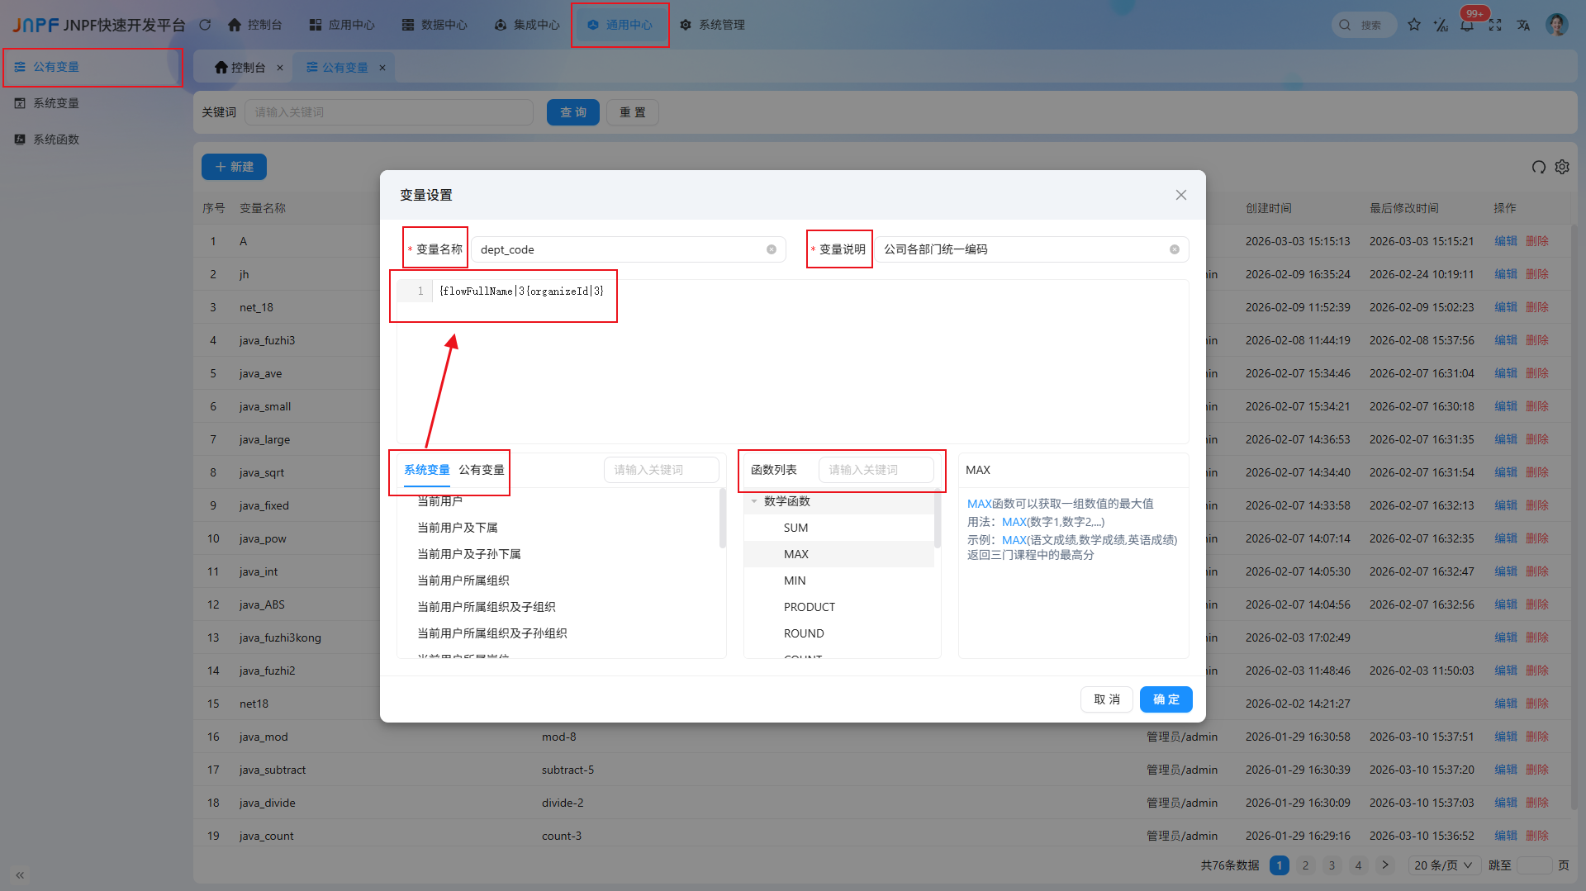The width and height of the screenshot is (1586, 891).
Task: Collapse the left sidebar with the chevron
Action: pos(19,874)
